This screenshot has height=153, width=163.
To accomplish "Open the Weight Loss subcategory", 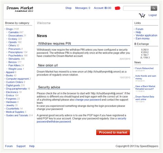I will coord(15,69).
